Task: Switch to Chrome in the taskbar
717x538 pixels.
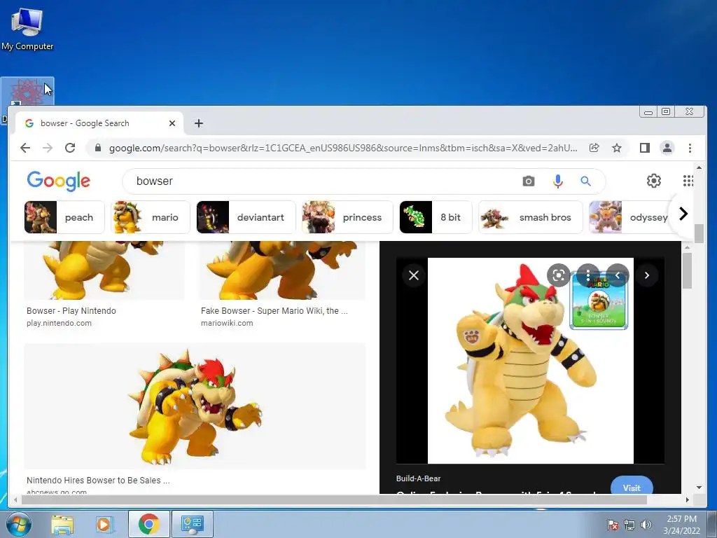Action: [x=149, y=524]
